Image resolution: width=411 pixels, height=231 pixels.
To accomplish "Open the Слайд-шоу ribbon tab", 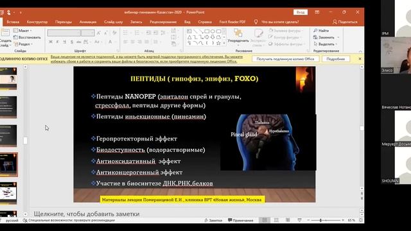I will [x=113, y=22].
